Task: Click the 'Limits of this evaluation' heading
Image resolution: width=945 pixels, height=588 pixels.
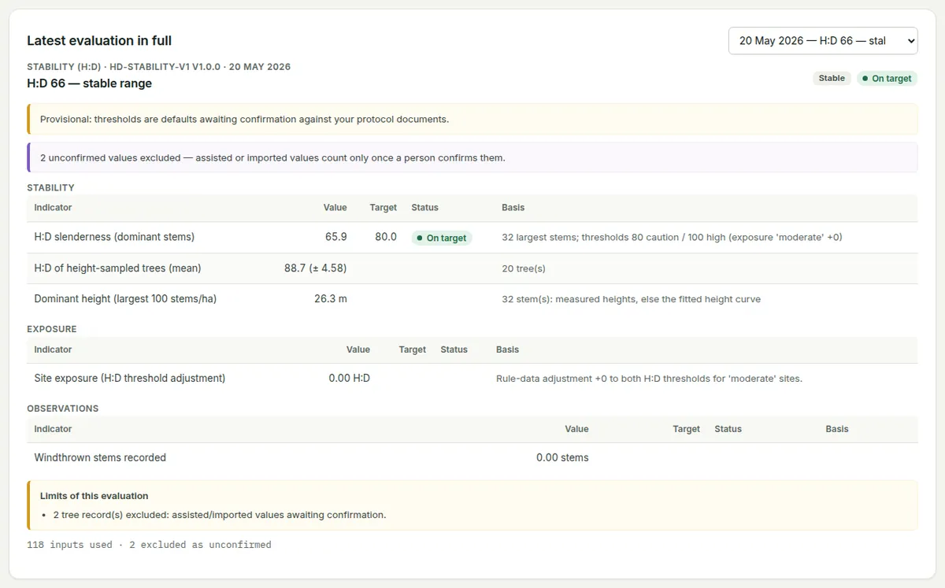Action: tap(94, 496)
